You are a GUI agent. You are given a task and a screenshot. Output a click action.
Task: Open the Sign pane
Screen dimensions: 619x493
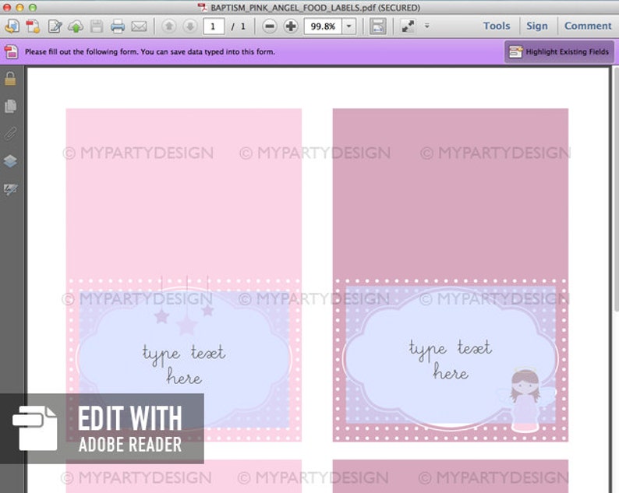click(537, 26)
